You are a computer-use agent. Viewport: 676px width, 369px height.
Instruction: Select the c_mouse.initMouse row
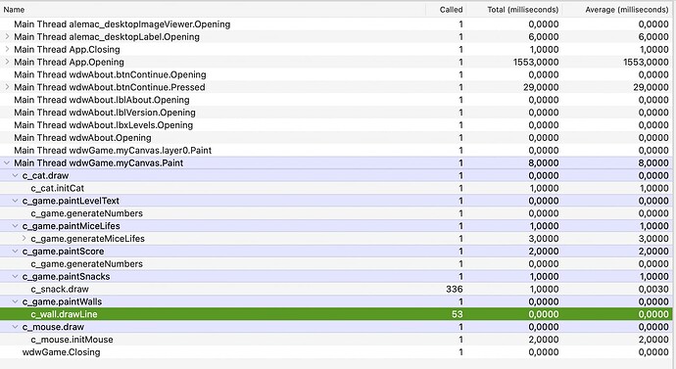(336, 340)
